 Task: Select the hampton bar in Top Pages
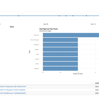[x=60, y=50]
